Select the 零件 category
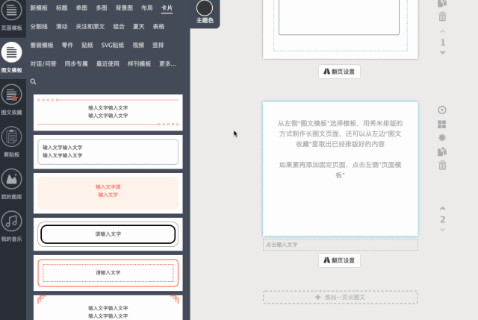The image size is (478, 320). point(67,45)
